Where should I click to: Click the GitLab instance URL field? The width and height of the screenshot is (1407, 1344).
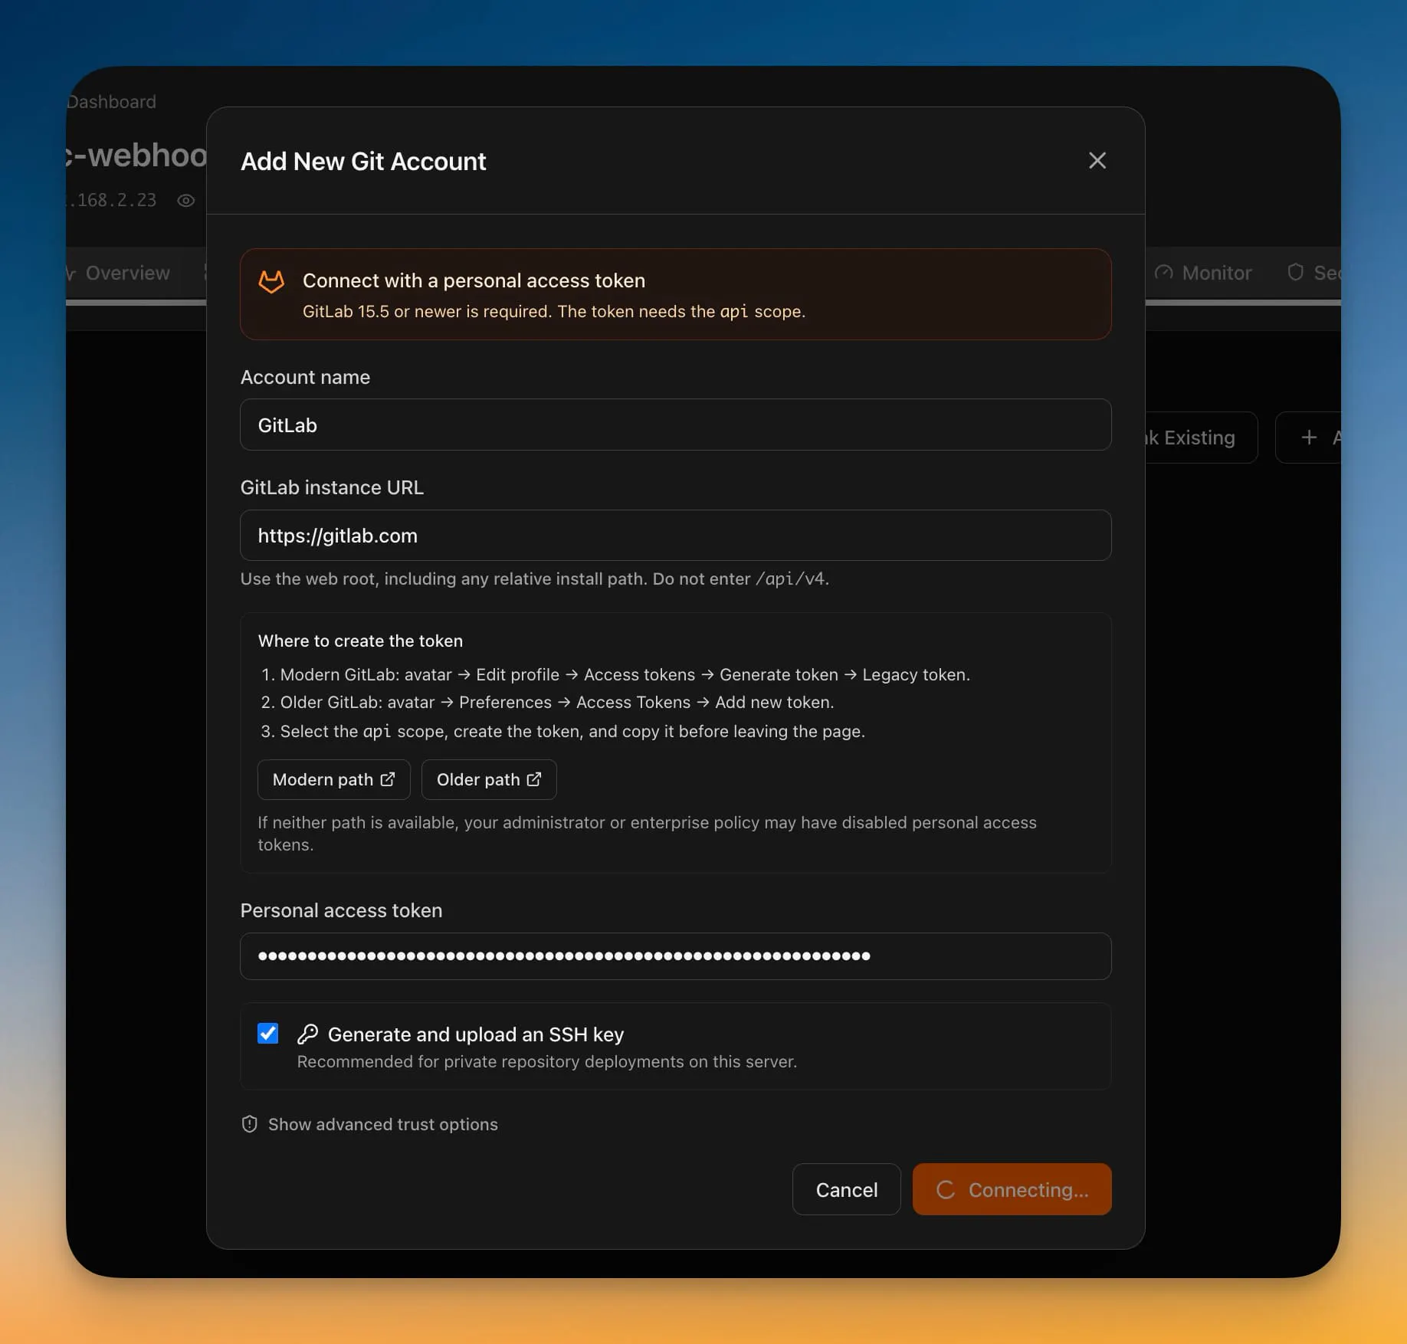point(675,535)
